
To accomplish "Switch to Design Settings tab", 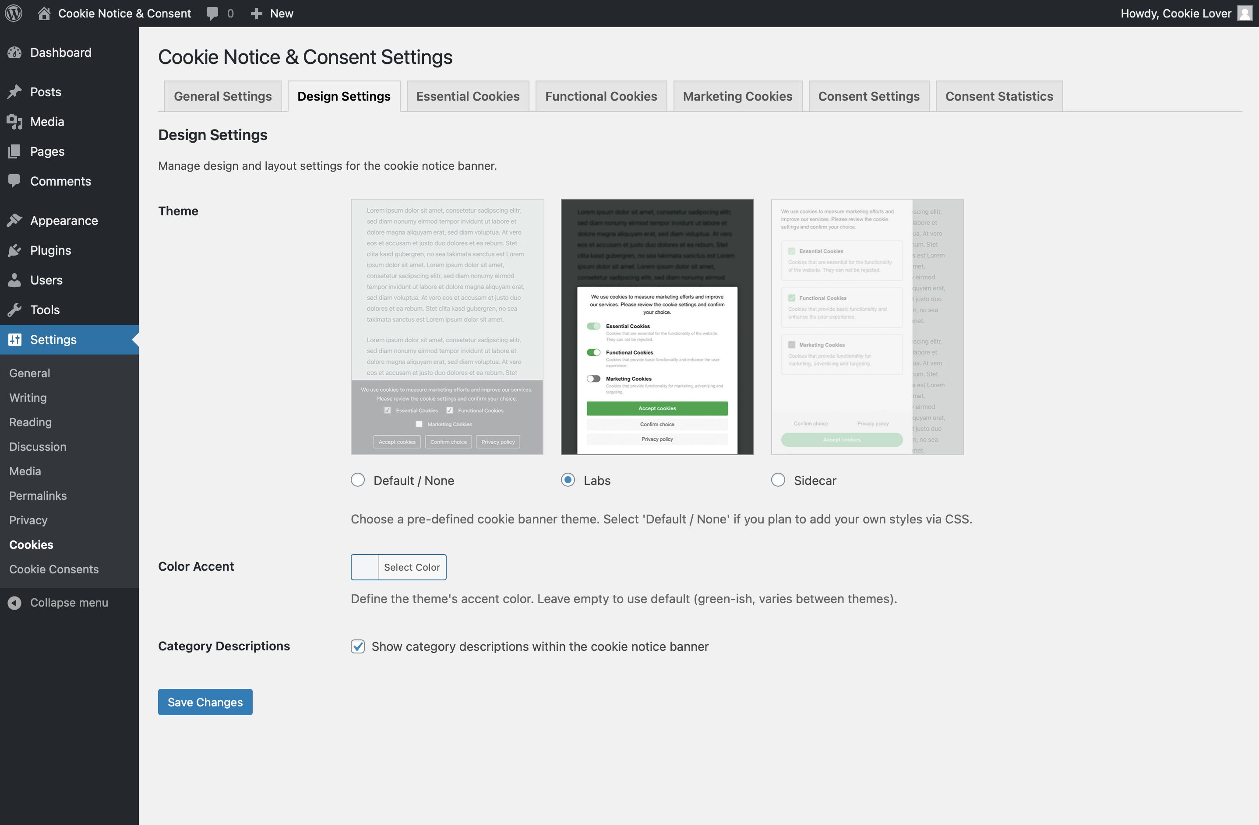I will [x=344, y=96].
